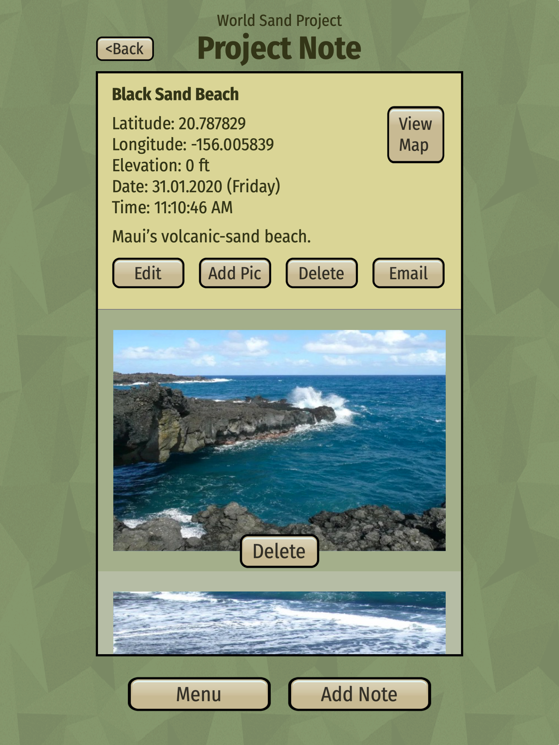The image size is (559, 745).
Task: Go back using the <Back button
Action: pos(125,49)
